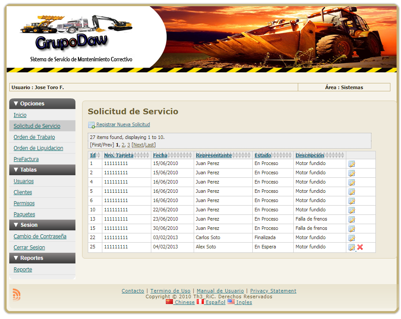Viewport: 401px width, 319px height.
Task: Edit the service request with Id 1
Action: click(352, 164)
